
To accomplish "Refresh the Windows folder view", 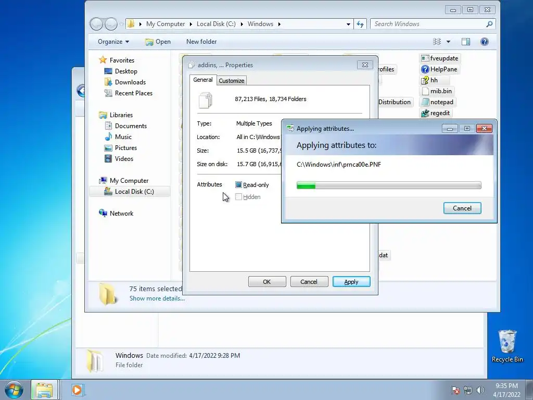I will (360, 24).
